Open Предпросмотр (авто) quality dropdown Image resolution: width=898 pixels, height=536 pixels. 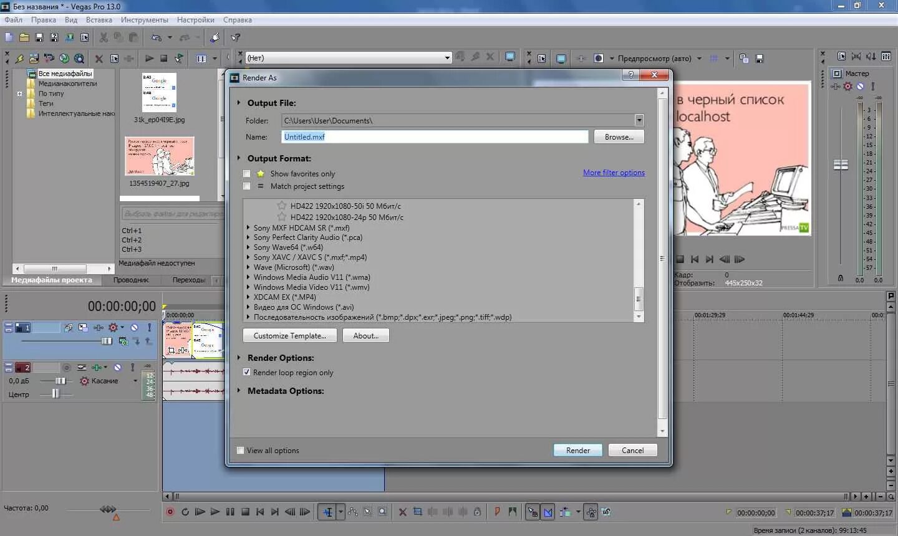coord(699,59)
